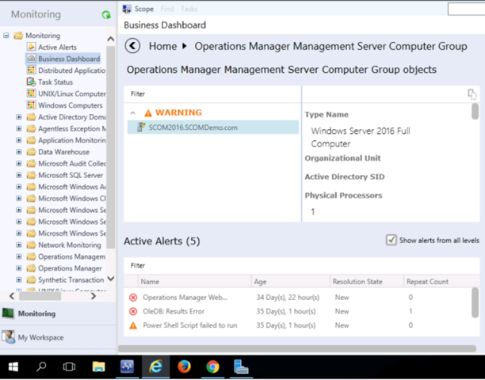Click the critical icon for Operations Manager Web alert
This screenshot has height=380, width=485.
tap(133, 298)
